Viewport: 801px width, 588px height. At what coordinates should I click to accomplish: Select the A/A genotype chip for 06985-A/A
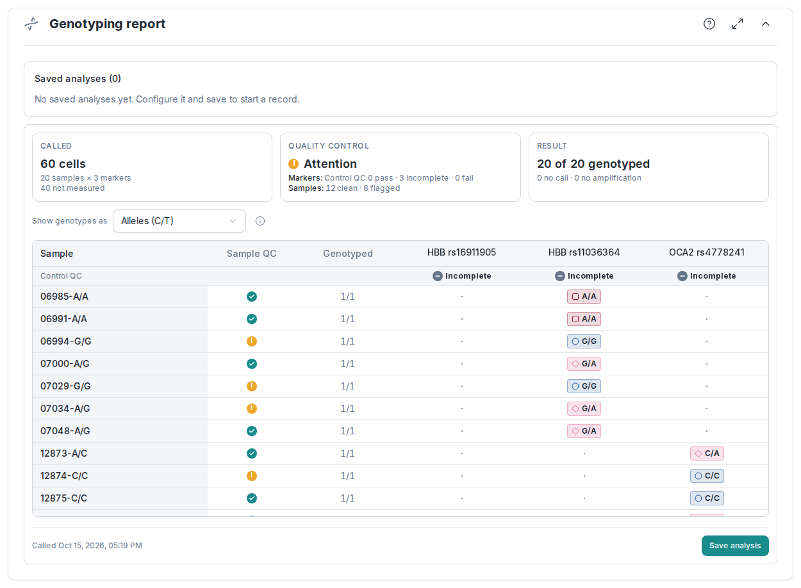point(584,297)
